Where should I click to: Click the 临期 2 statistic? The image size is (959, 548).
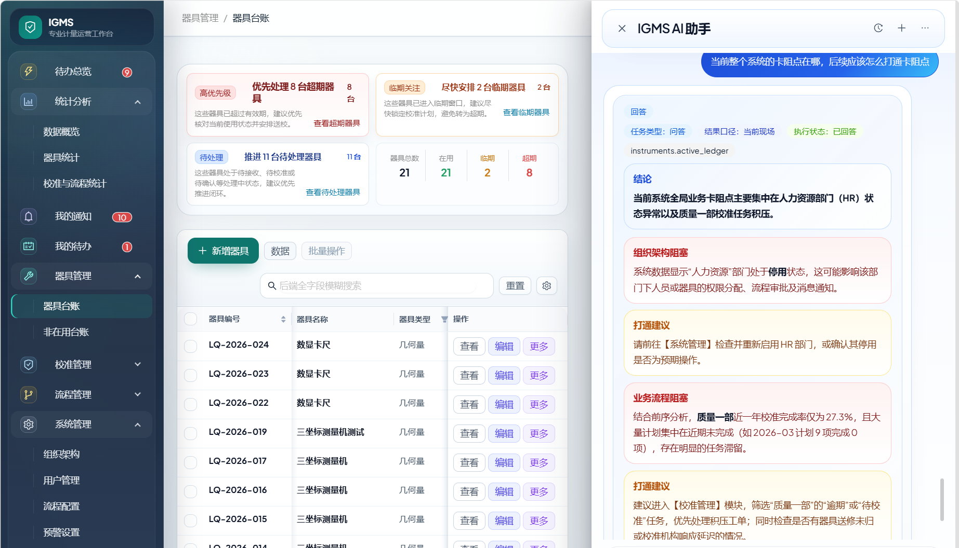[x=488, y=167]
